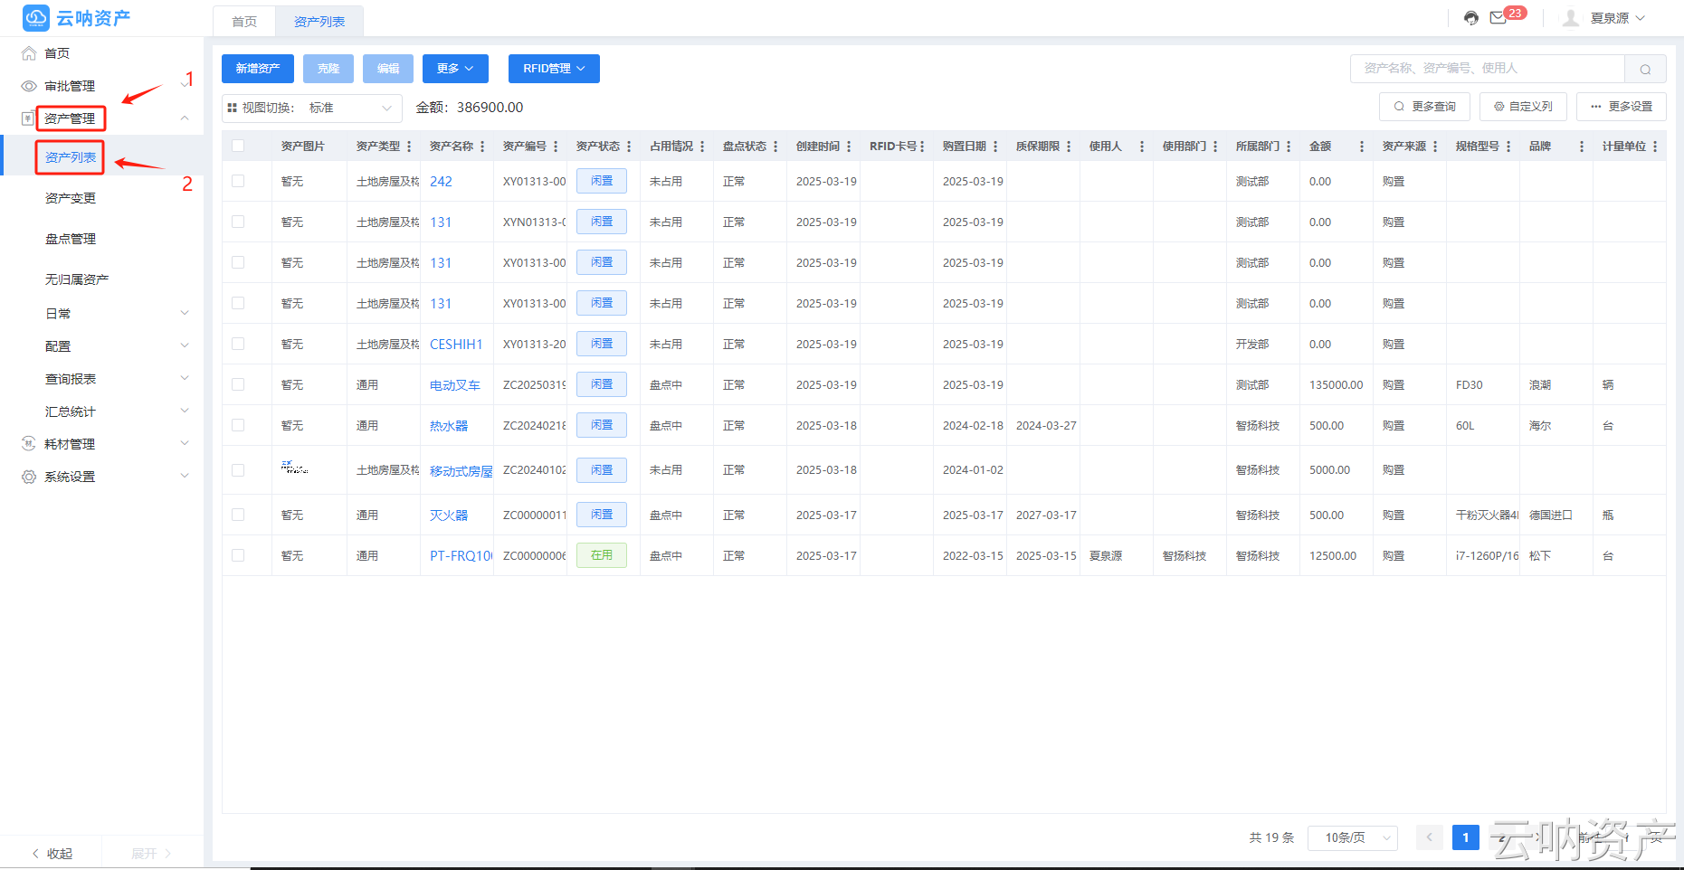Click the customer service headset icon
Image resolution: width=1684 pixels, height=870 pixels.
1471,18
